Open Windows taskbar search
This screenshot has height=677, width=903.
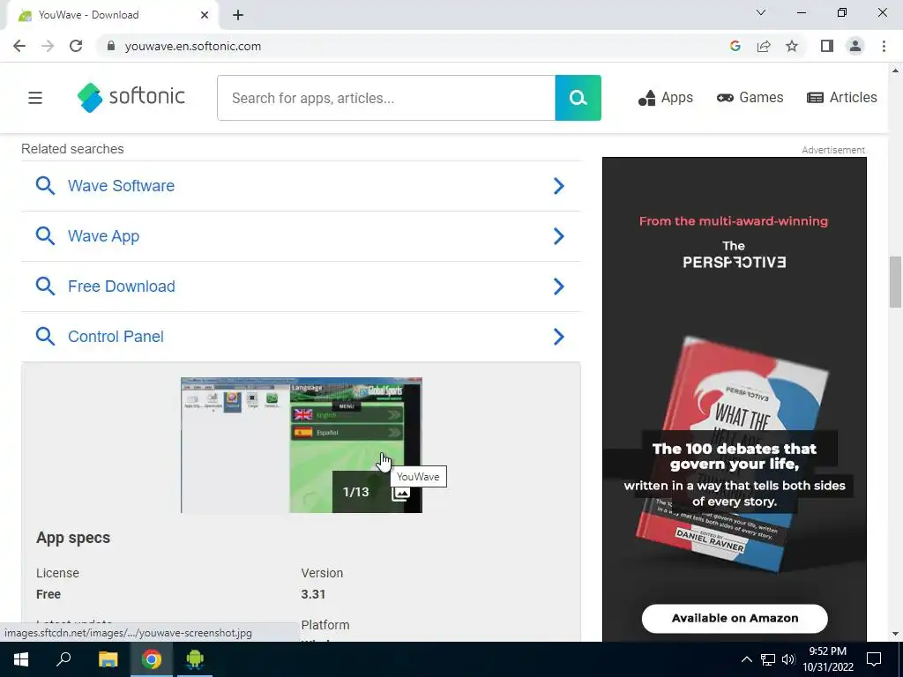pyautogui.click(x=63, y=659)
